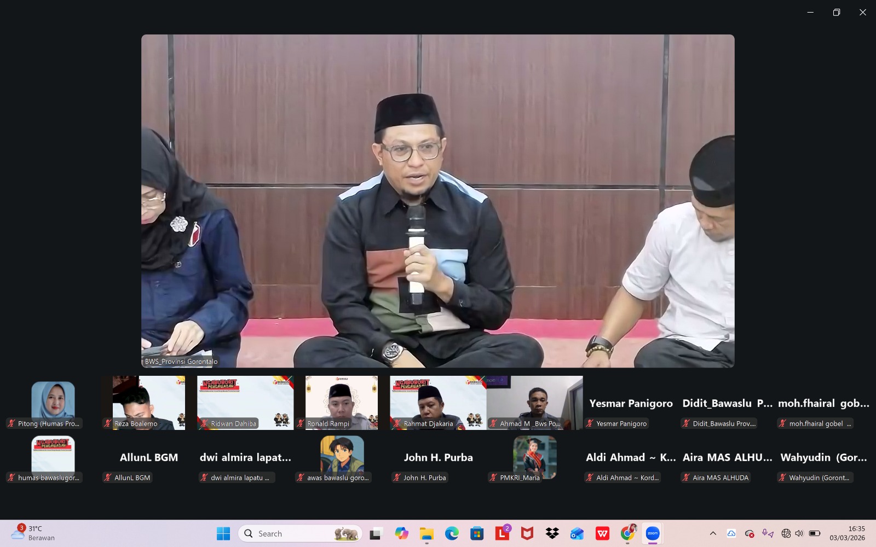Image resolution: width=876 pixels, height=547 pixels.
Task: Select the Wahyudin (Gor... participant tile
Action: (823, 457)
